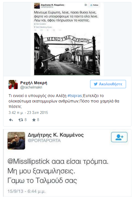Open the gear settings icon in the embedded tweet
Screen dimensions: 140x197
(x=86, y=5)
